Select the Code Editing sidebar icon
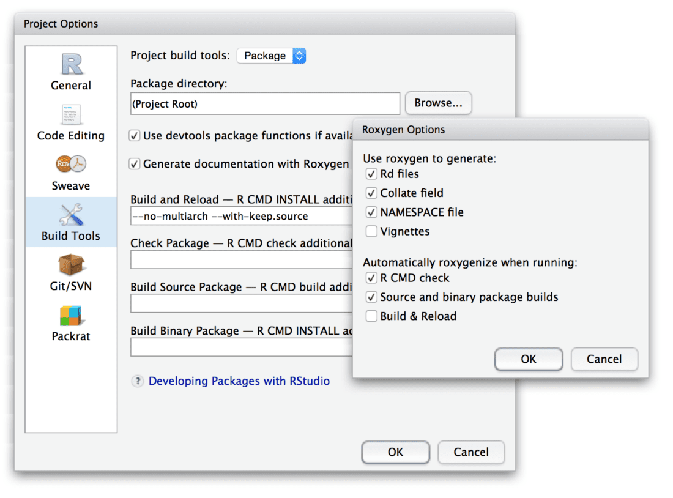The width and height of the screenshot is (673, 498). [70, 121]
